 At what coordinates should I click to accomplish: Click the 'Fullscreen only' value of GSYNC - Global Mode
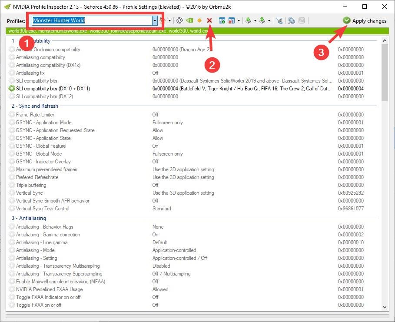(x=168, y=154)
